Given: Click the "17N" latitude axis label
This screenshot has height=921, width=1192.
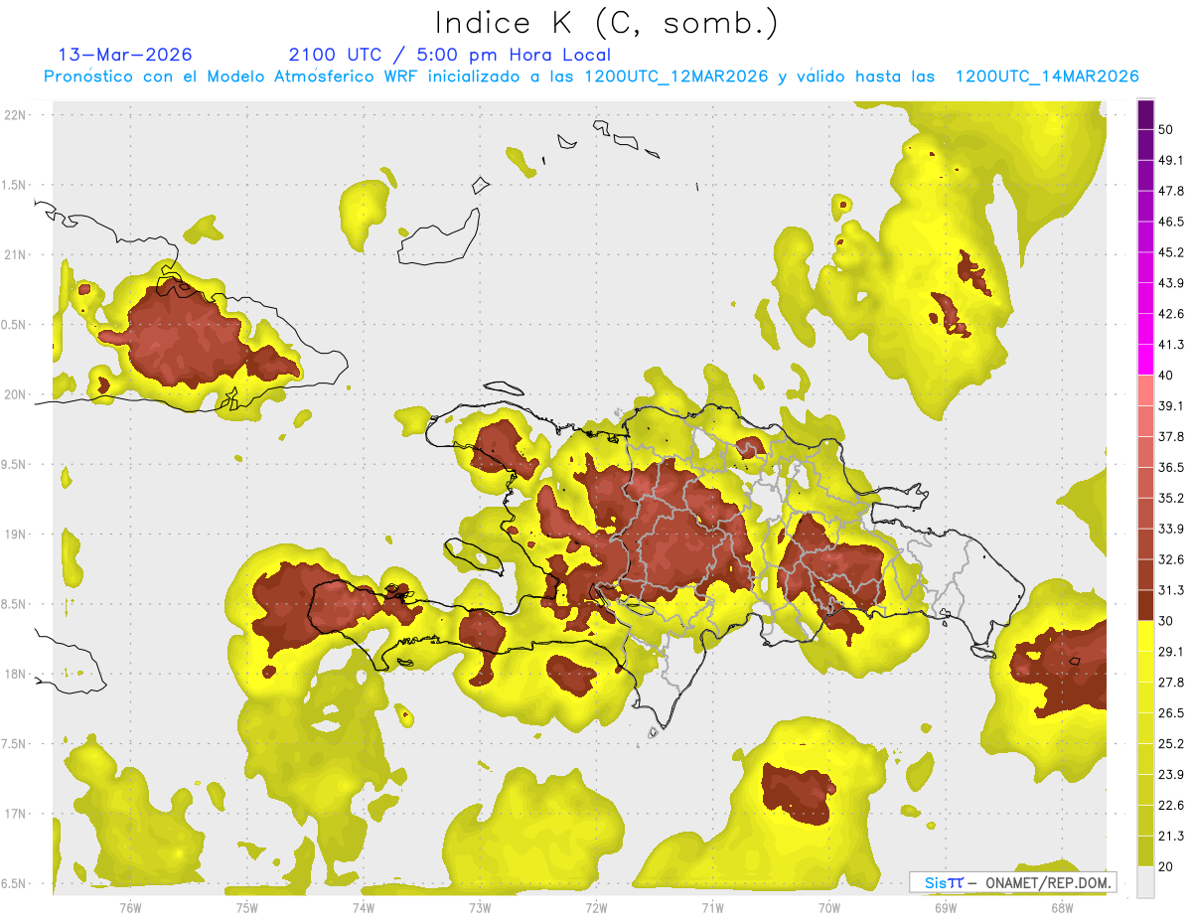Looking at the screenshot, I should [15, 815].
